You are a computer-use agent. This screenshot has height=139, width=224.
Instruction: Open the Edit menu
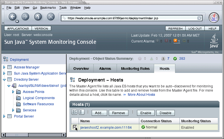tap(17, 8)
